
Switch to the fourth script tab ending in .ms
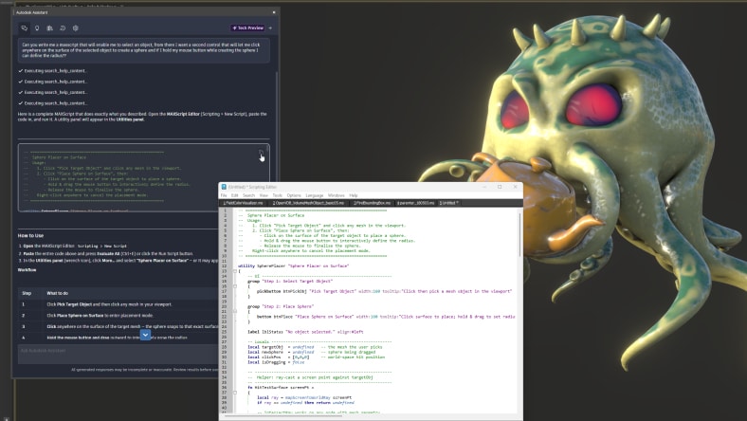415,203
